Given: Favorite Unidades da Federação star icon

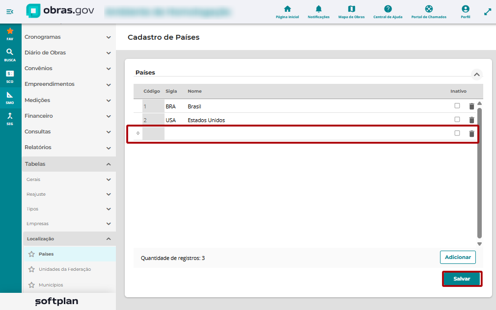Looking at the screenshot, I should 31,269.
